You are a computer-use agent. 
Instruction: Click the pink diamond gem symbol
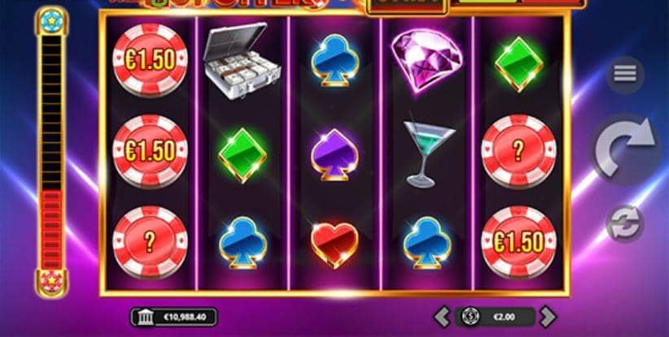point(426,60)
